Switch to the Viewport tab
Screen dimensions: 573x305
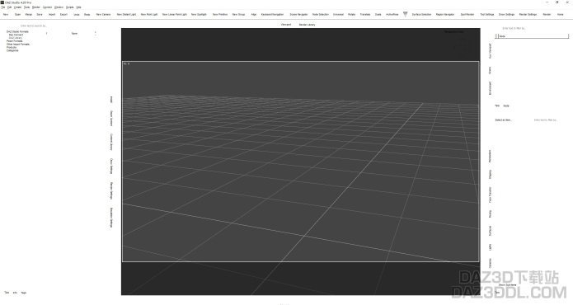point(286,25)
